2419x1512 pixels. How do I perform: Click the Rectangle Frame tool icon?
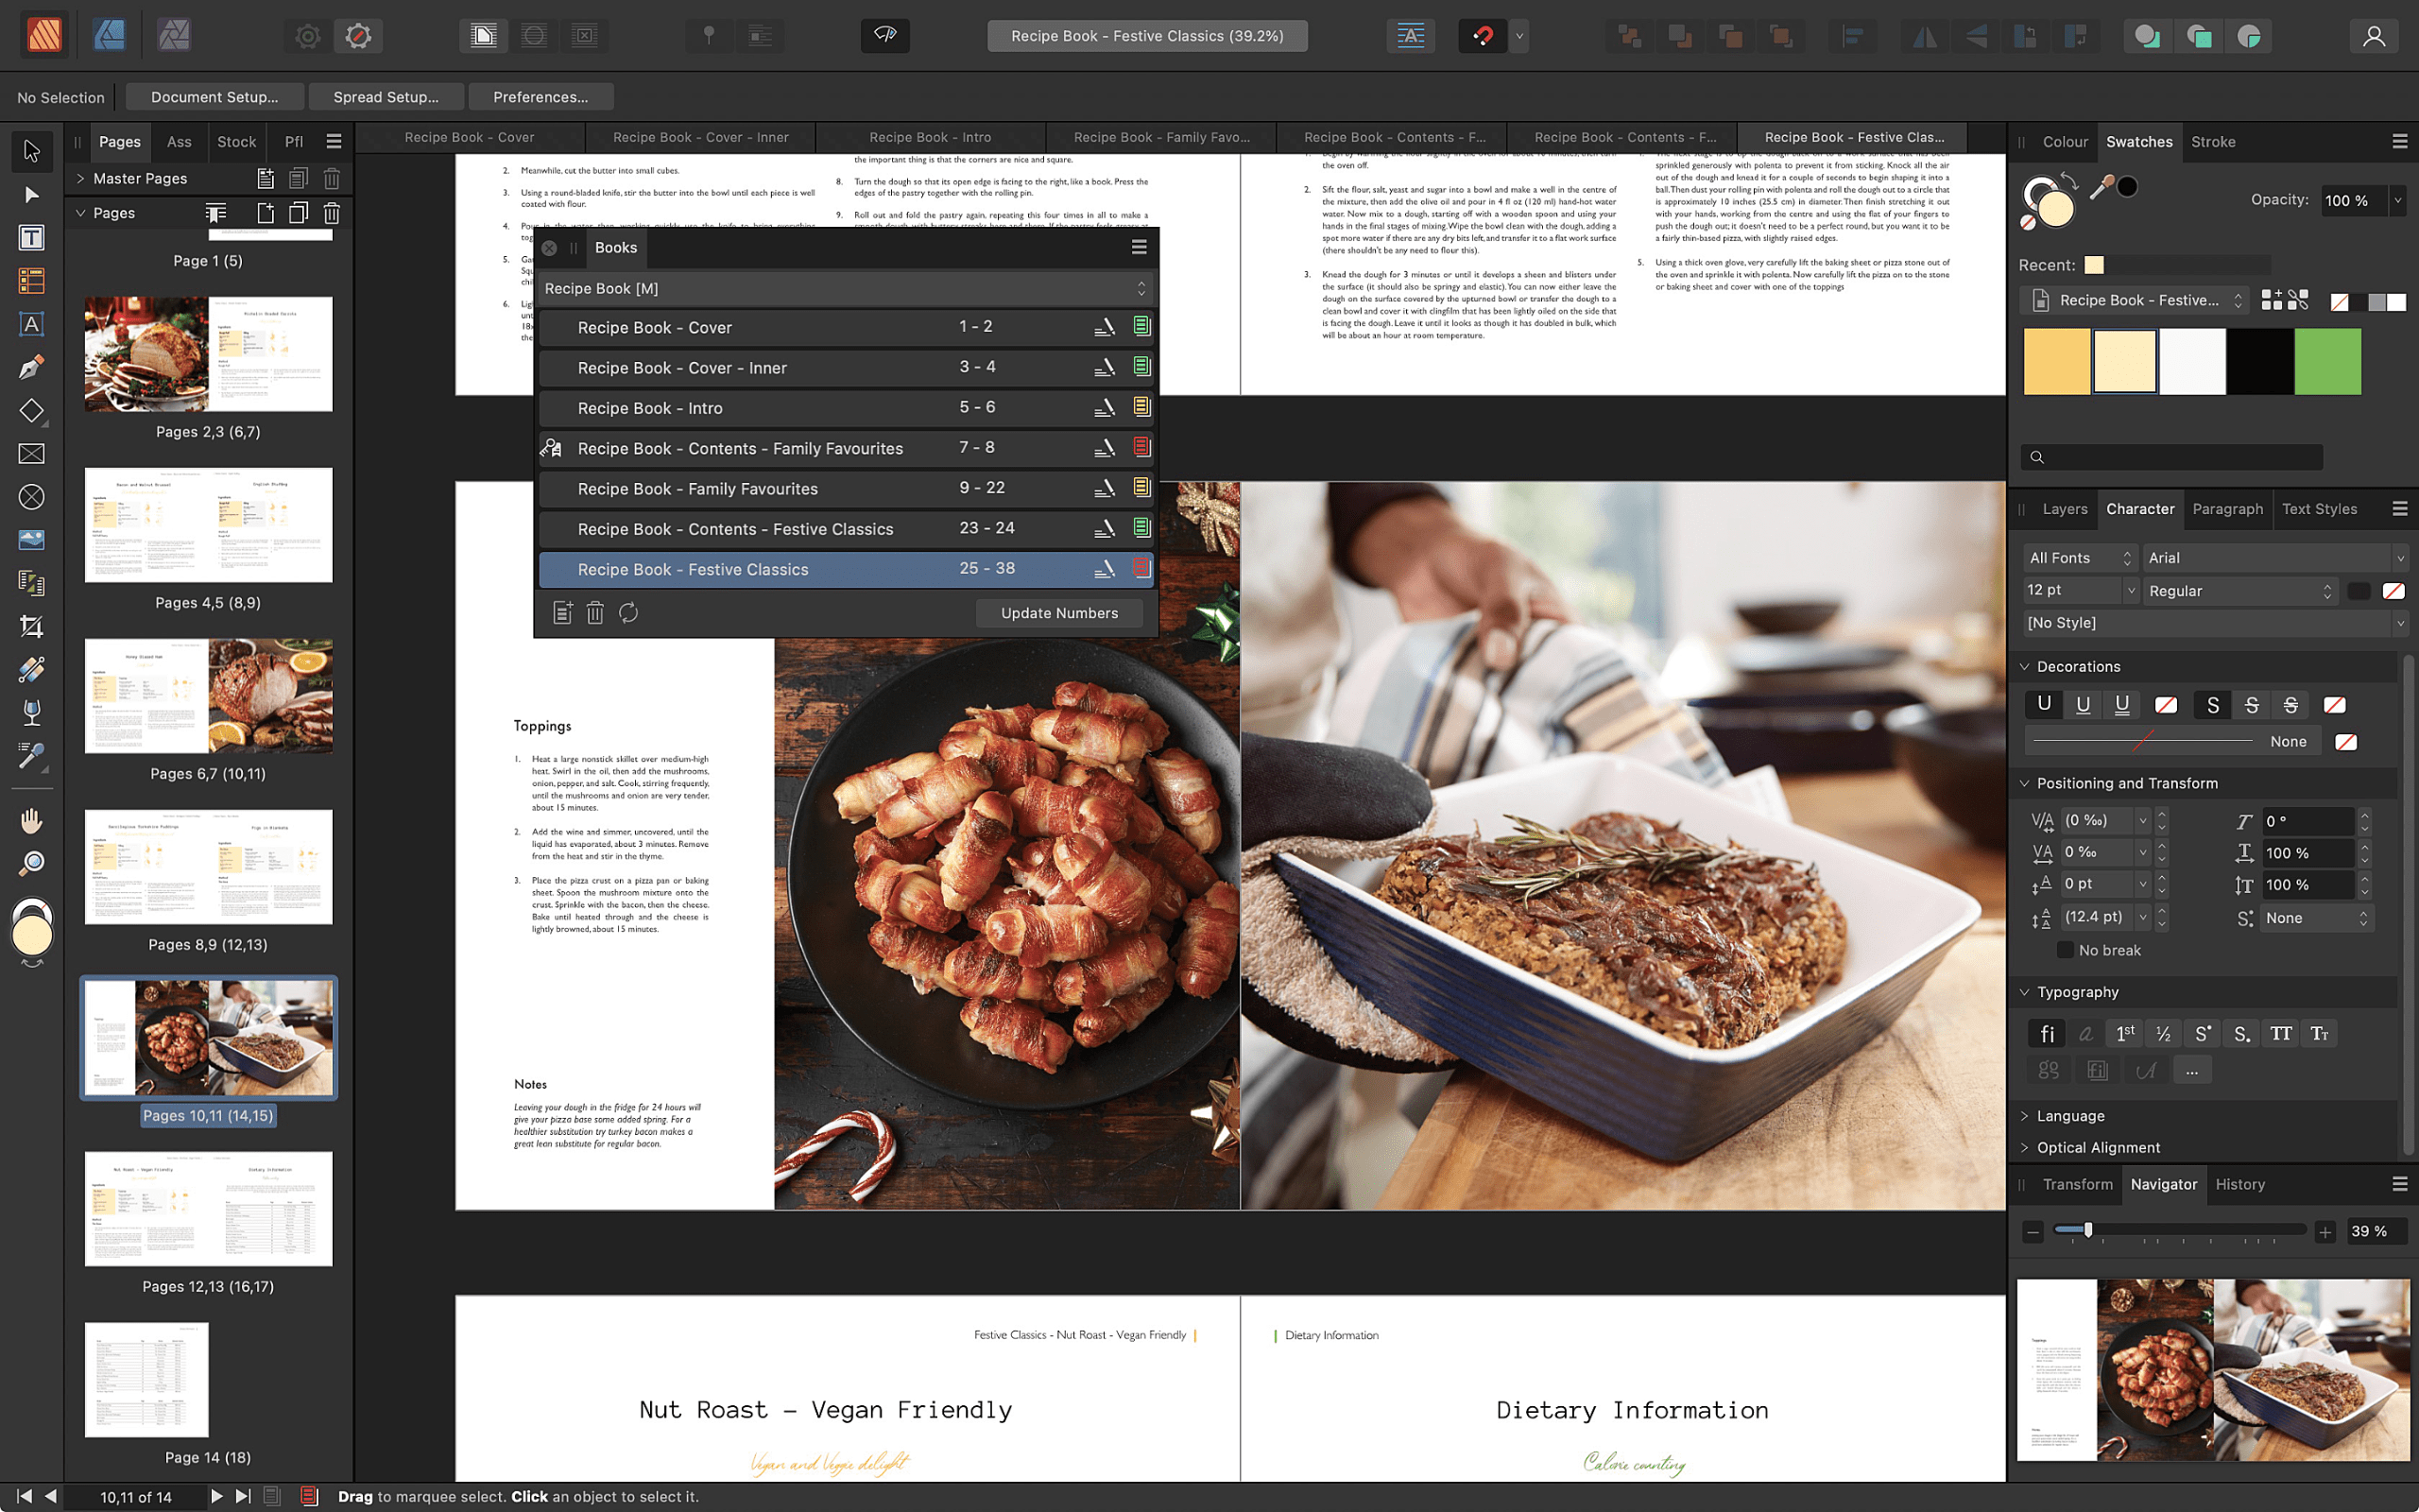point(31,455)
